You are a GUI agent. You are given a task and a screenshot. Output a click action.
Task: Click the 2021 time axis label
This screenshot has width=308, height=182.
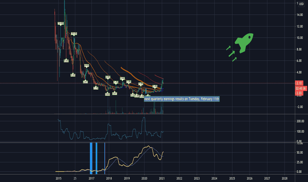162,178
